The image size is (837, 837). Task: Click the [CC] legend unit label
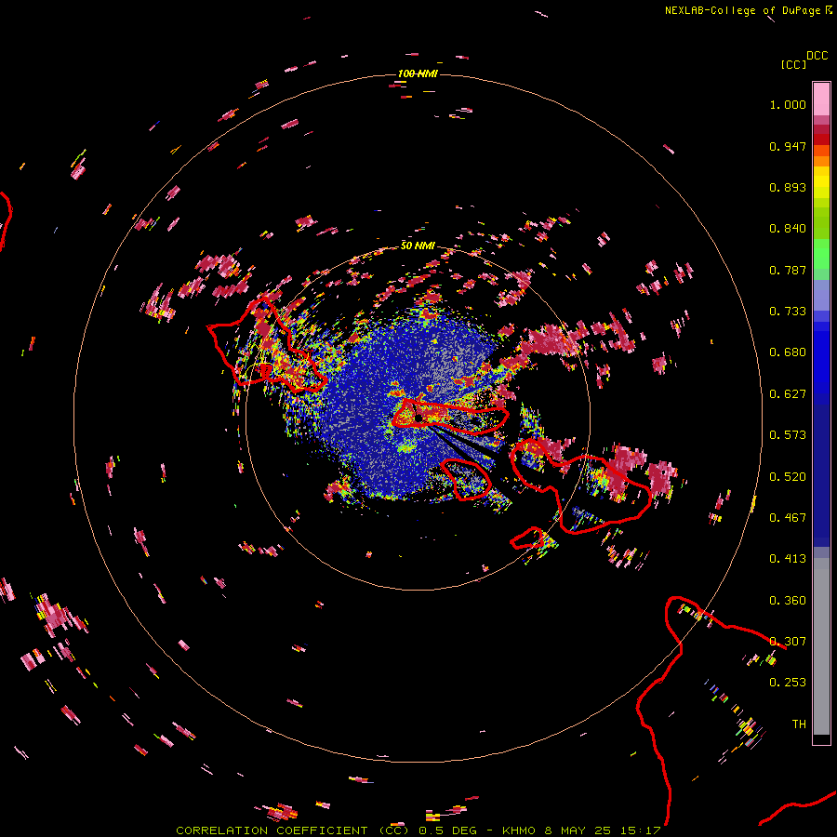(x=793, y=64)
